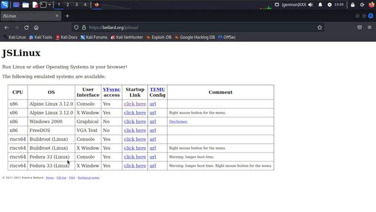
Task: Click 'click here' for Windows 2000
Action: (x=135, y=122)
